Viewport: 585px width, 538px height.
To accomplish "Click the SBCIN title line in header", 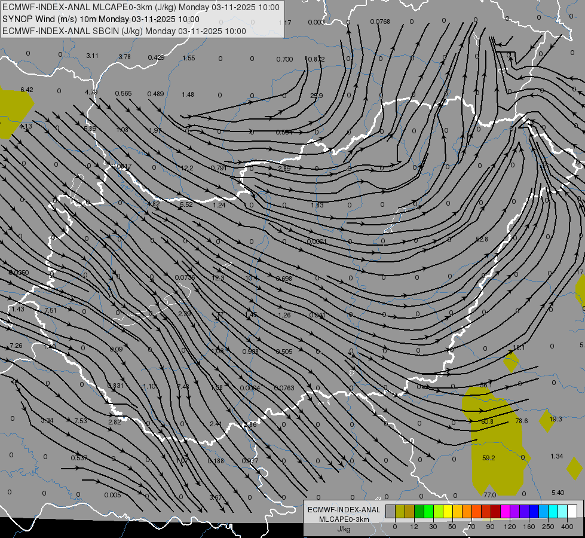I will pos(124,31).
